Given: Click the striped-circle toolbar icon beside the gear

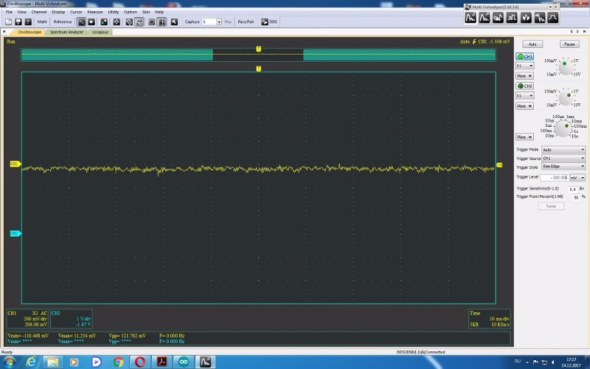Looking at the screenshot, I should coord(129,22).
